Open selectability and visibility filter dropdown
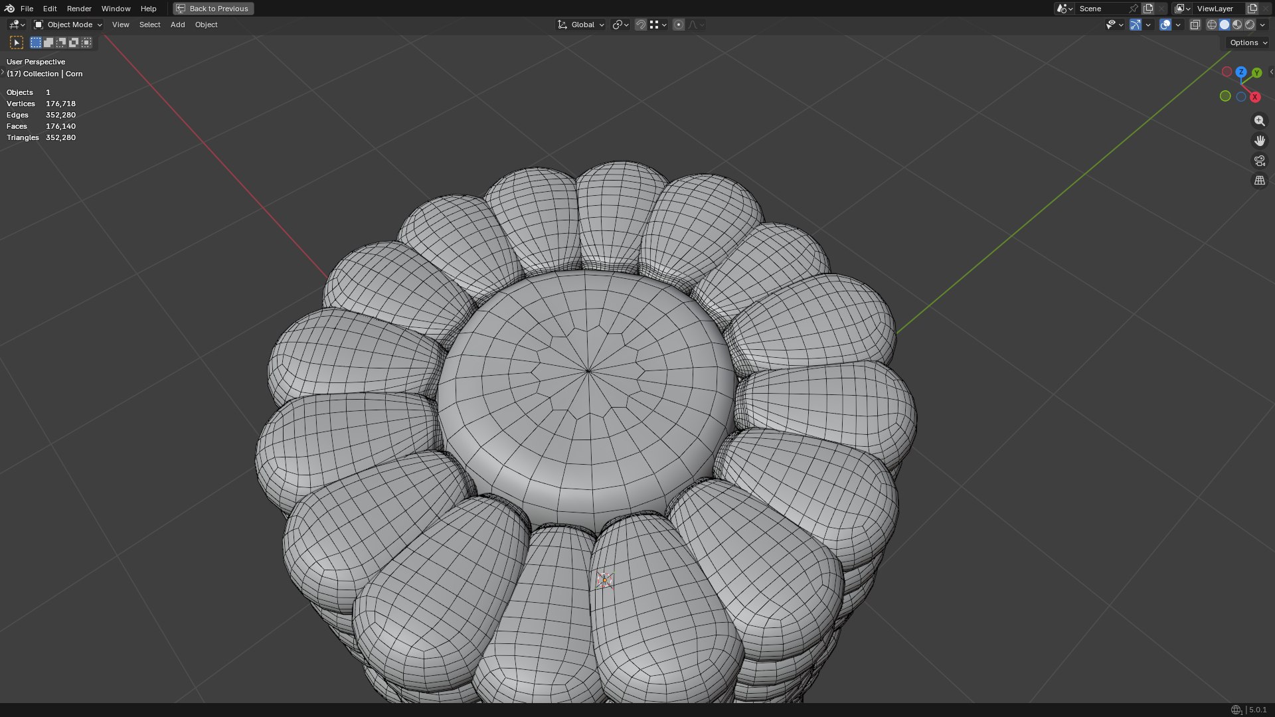 (1114, 25)
